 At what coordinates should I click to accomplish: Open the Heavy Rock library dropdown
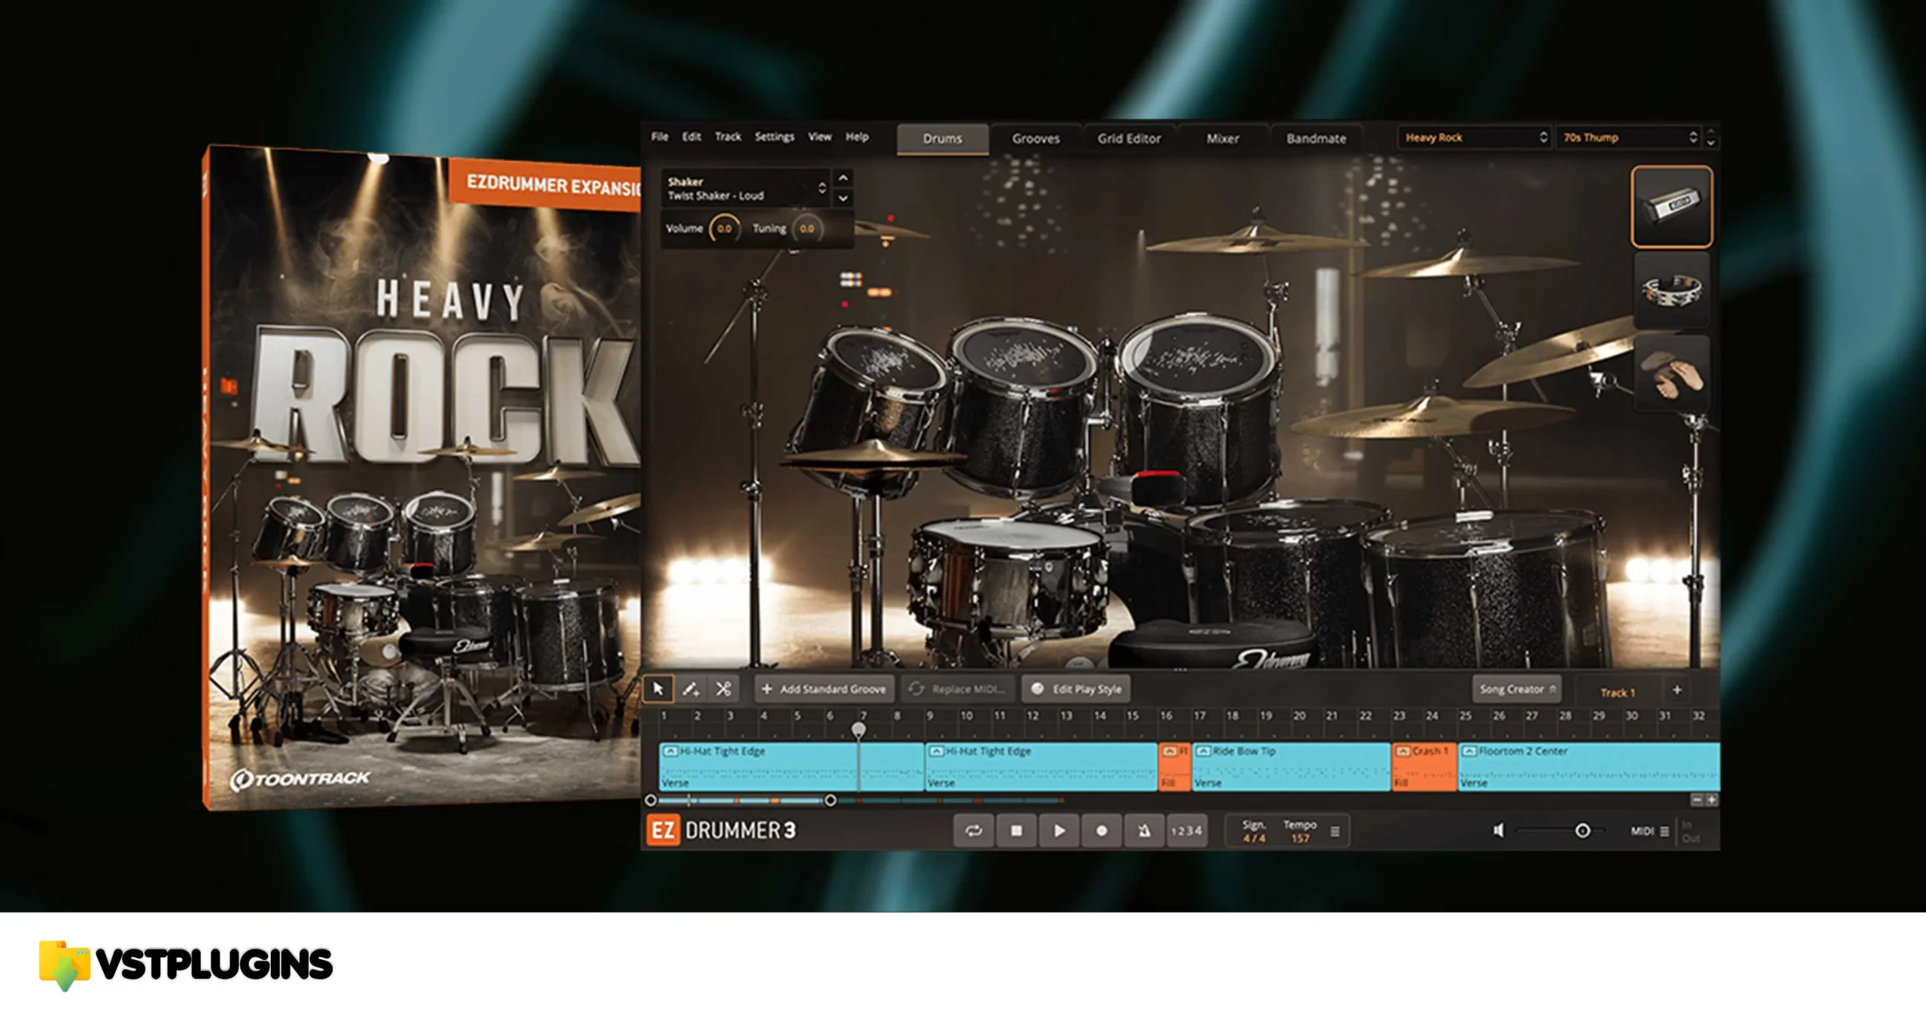pyautogui.click(x=1475, y=138)
